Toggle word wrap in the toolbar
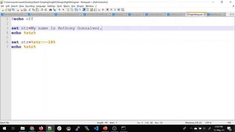235x132 pixels. 76,10
